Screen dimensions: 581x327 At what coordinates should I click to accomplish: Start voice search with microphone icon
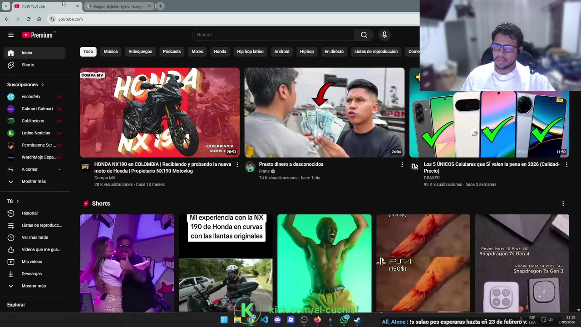(384, 35)
